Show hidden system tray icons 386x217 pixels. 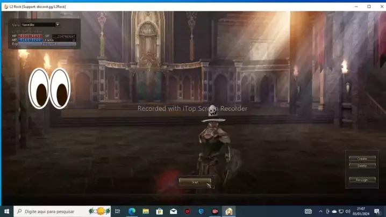click(320, 212)
